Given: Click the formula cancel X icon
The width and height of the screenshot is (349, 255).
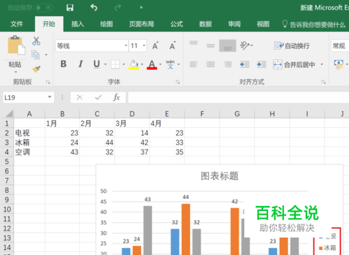Looking at the screenshot, I should pos(80,97).
